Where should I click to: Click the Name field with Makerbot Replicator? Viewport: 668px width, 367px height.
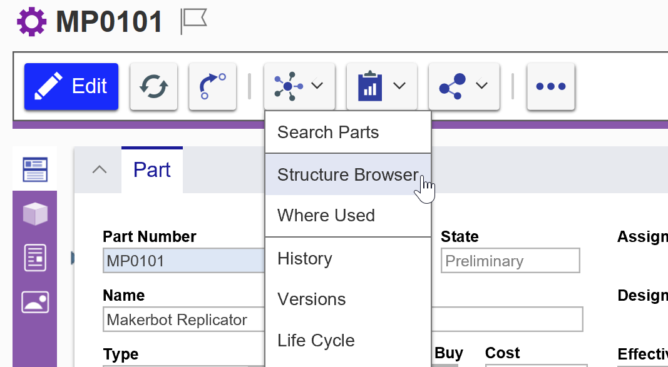coord(182,320)
